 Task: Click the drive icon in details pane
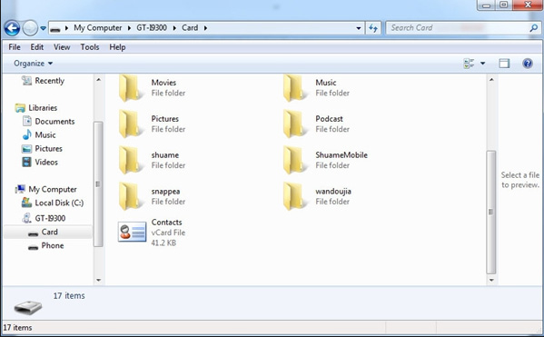28,307
